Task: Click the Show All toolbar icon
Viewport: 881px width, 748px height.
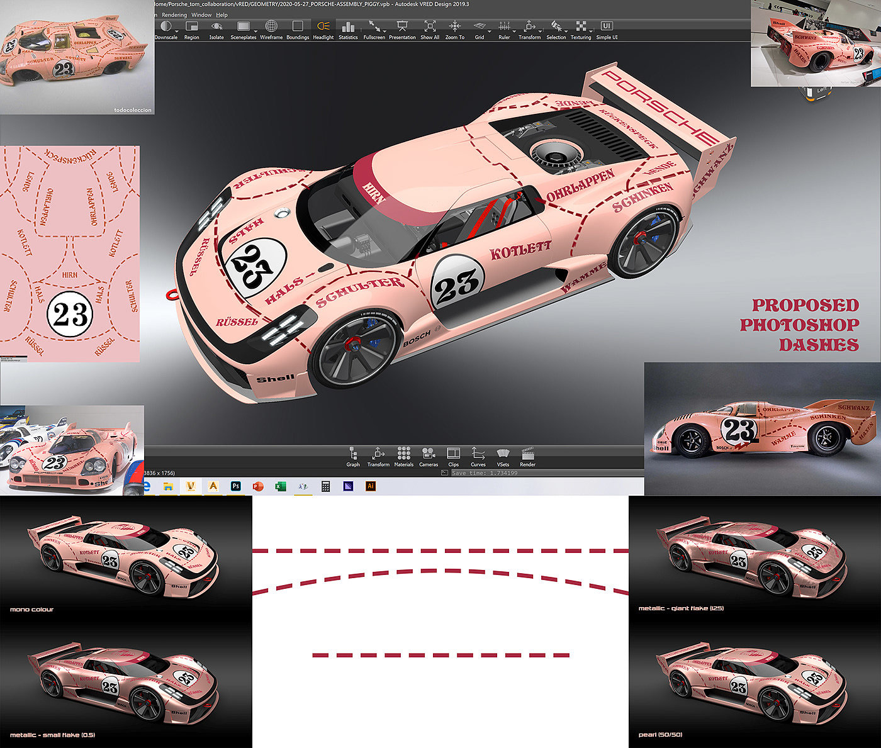Action: [430, 26]
